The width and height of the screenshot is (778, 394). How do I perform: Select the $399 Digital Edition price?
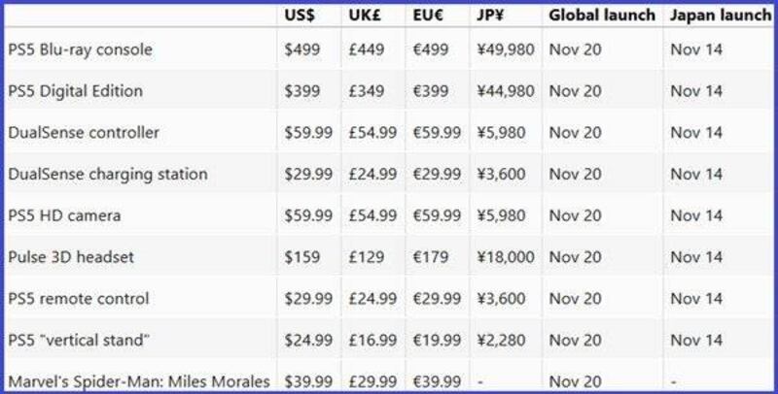[x=302, y=91]
